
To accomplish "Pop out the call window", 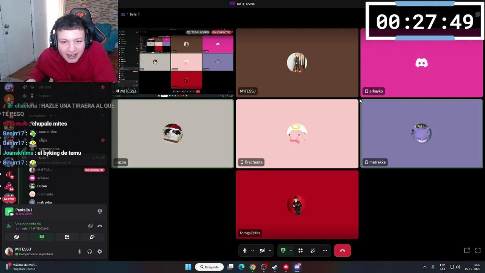I will click(x=467, y=251).
